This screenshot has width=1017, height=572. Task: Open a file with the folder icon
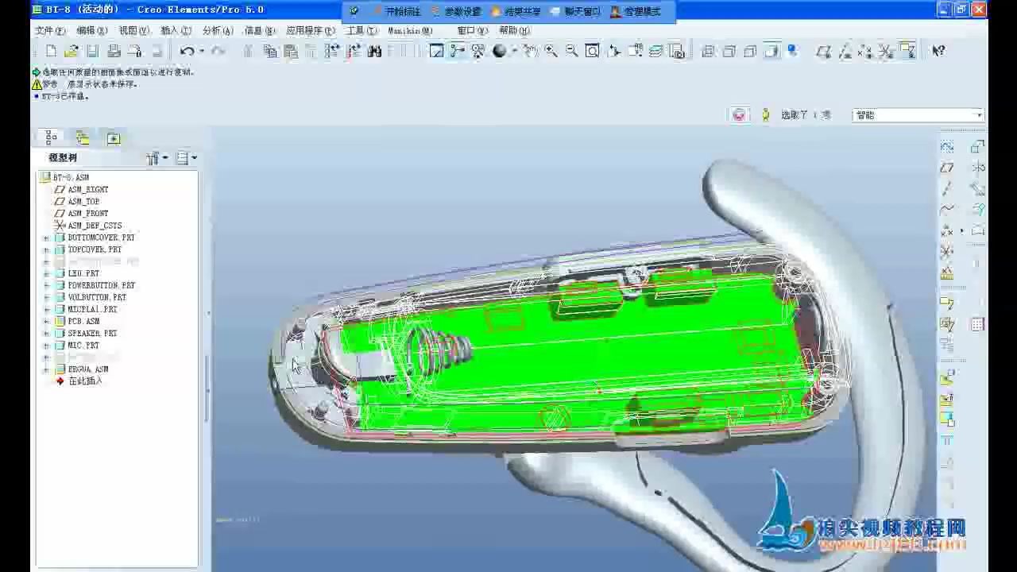click(72, 51)
